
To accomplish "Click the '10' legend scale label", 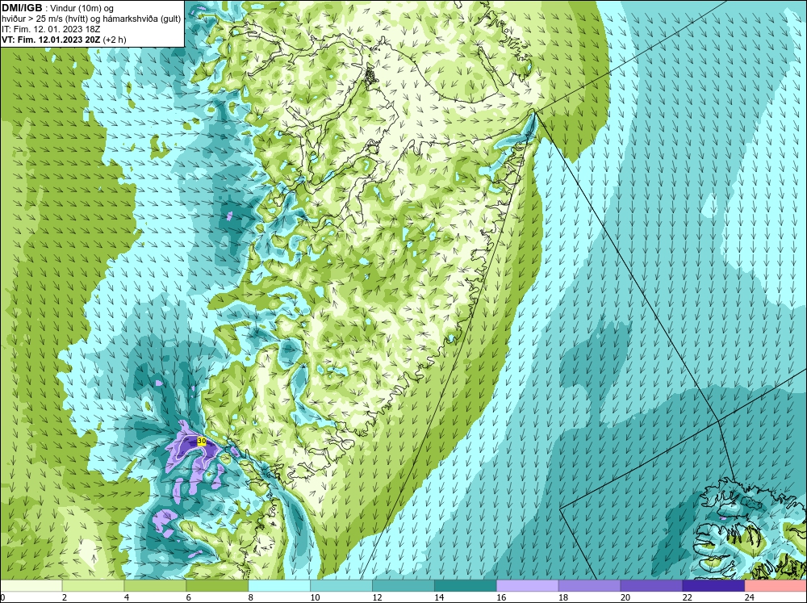I will coord(315,597).
